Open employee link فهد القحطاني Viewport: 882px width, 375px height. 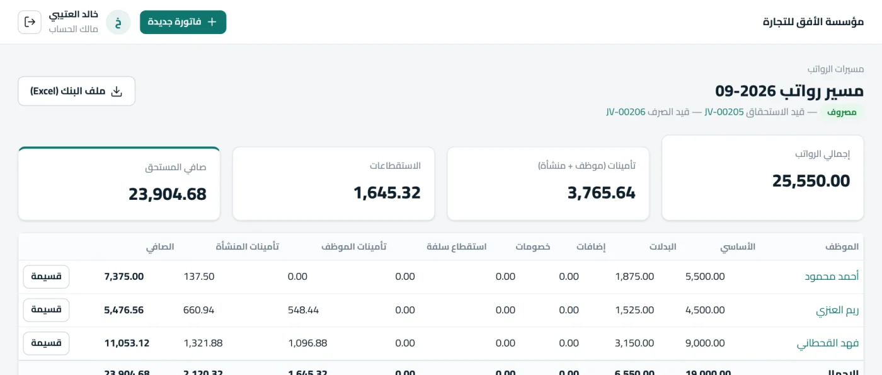828,343
